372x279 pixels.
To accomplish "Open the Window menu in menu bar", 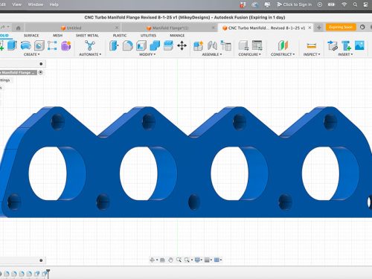I will click(x=36, y=4).
